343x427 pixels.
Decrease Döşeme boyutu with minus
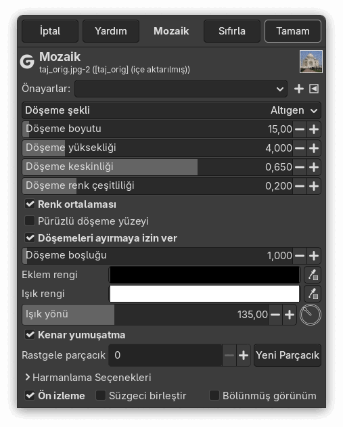point(300,129)
